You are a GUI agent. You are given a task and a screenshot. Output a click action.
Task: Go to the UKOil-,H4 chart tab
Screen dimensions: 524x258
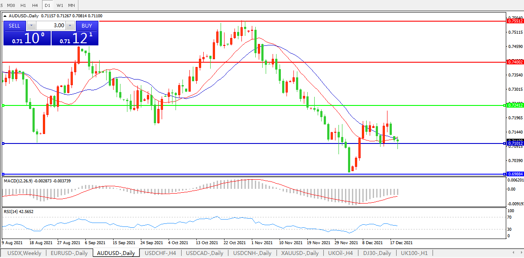coord(340,253)
